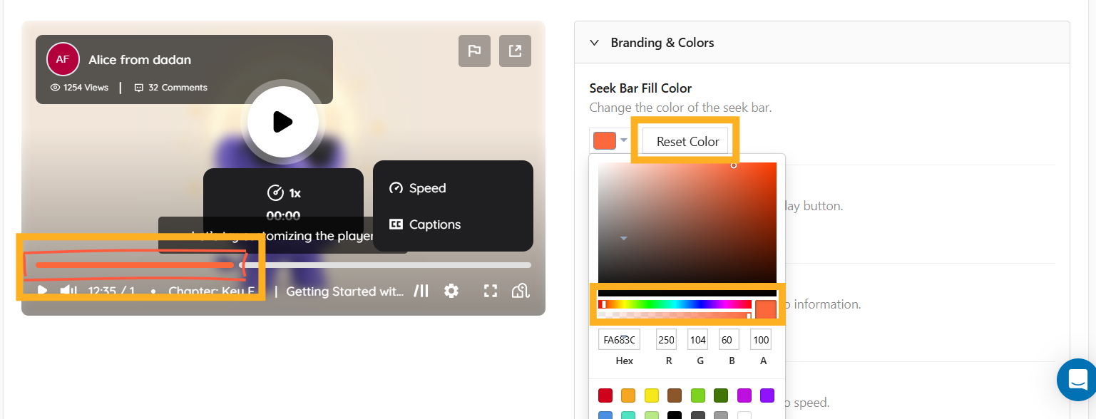Edit the R value input field
This screenshot has height=419, width=1096.
pyautogui.click(x=666, y=339)
